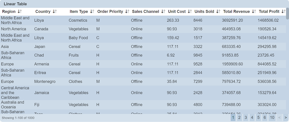Go to page 3
This screenshot has width=289, height=122.
246,118
